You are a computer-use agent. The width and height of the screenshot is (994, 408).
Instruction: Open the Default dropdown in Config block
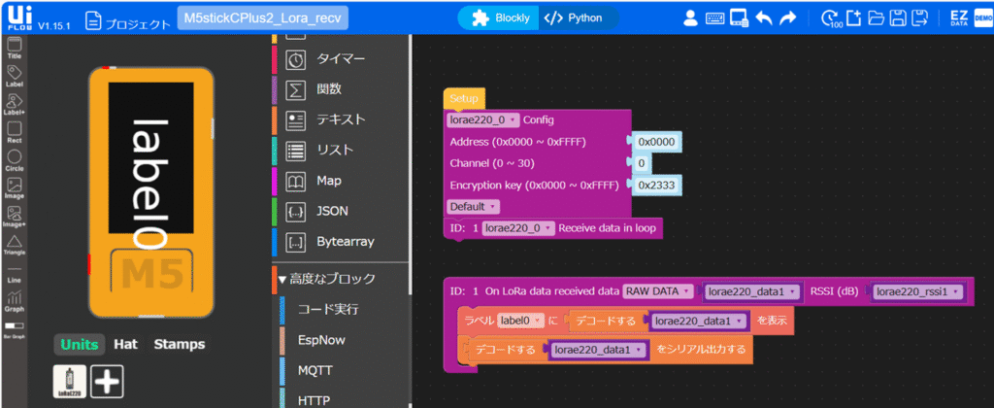point(473,207)
